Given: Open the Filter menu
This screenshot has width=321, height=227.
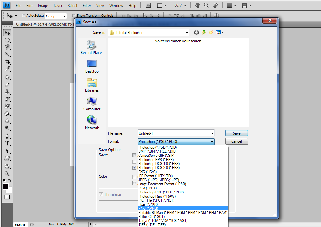Looking at the screenshot, I should pos(87,5).
